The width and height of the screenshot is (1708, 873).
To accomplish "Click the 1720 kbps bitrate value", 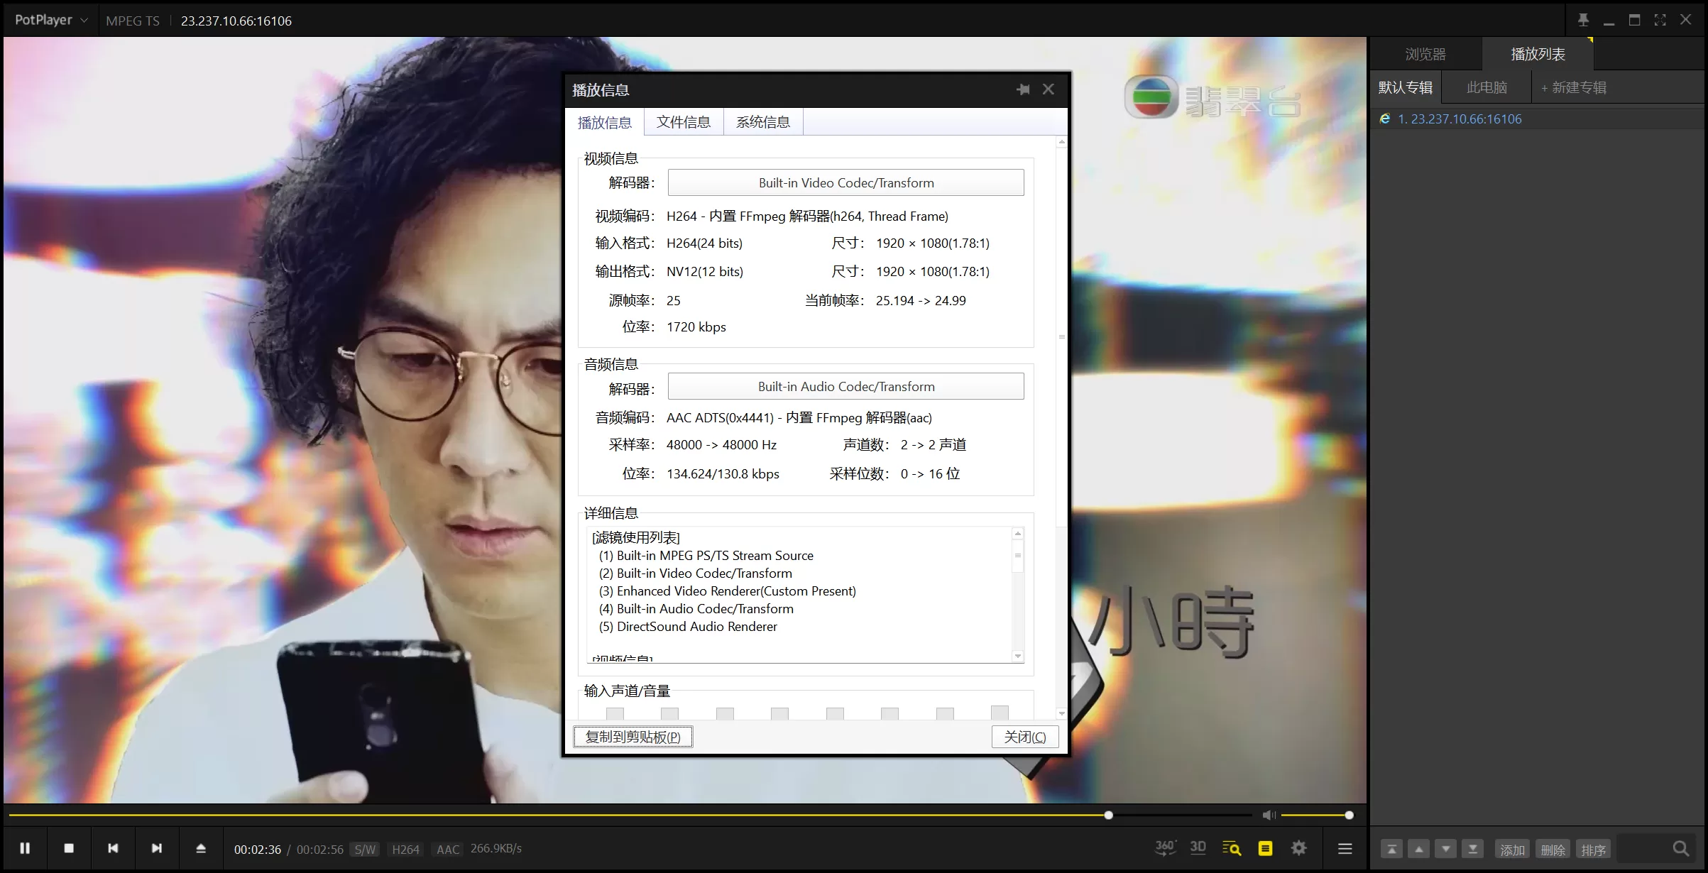I will 696,327.
